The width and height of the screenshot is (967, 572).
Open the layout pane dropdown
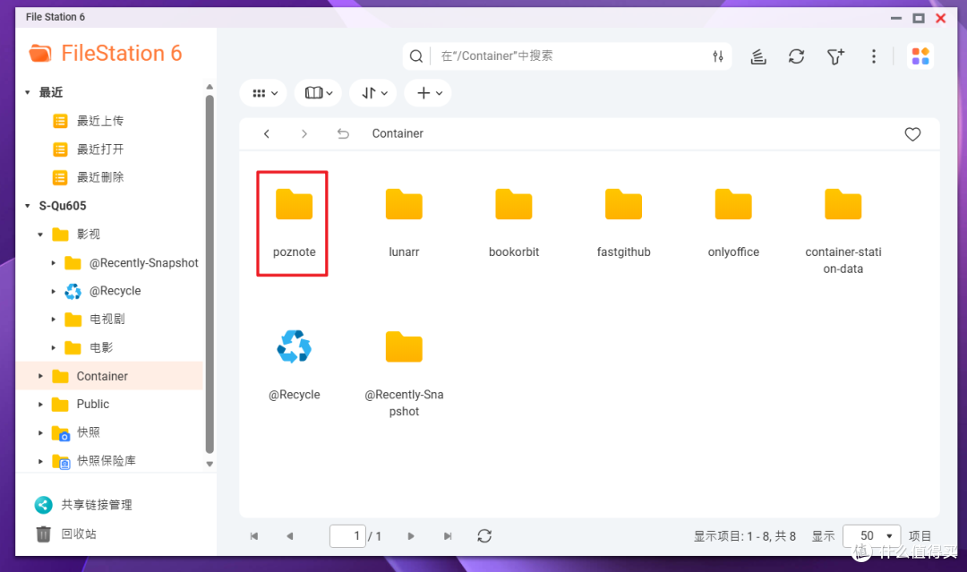318,93
